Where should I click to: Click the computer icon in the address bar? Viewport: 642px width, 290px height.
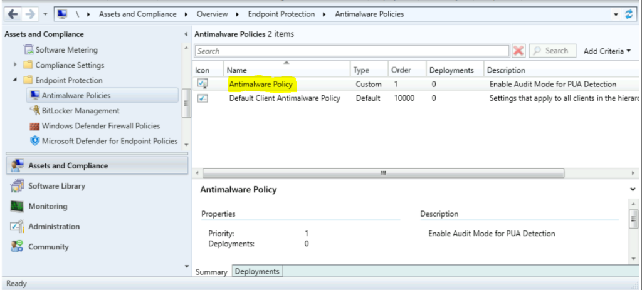click(62, 14)
